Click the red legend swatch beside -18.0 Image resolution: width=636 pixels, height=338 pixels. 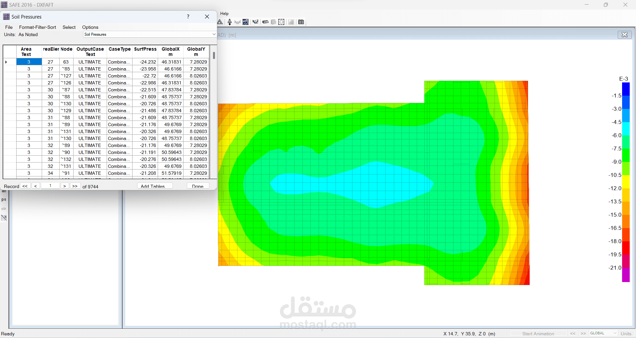coord(626,248)
